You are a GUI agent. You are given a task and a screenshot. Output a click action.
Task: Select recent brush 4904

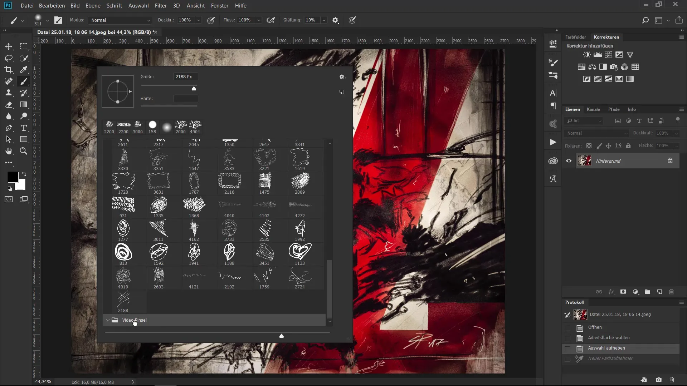[x=195, y=127]
